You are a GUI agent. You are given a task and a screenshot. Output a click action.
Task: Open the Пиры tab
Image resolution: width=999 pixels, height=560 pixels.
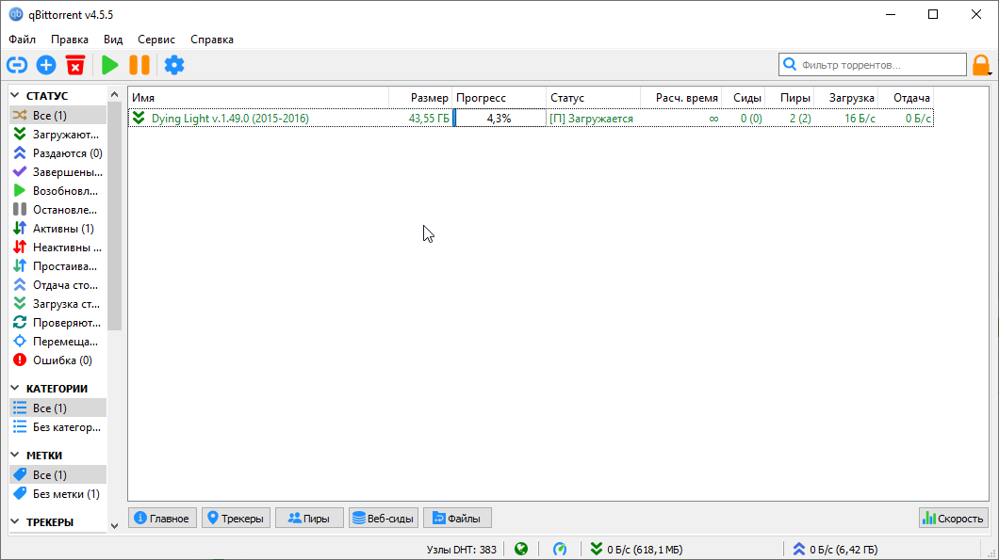click(309, 518)
